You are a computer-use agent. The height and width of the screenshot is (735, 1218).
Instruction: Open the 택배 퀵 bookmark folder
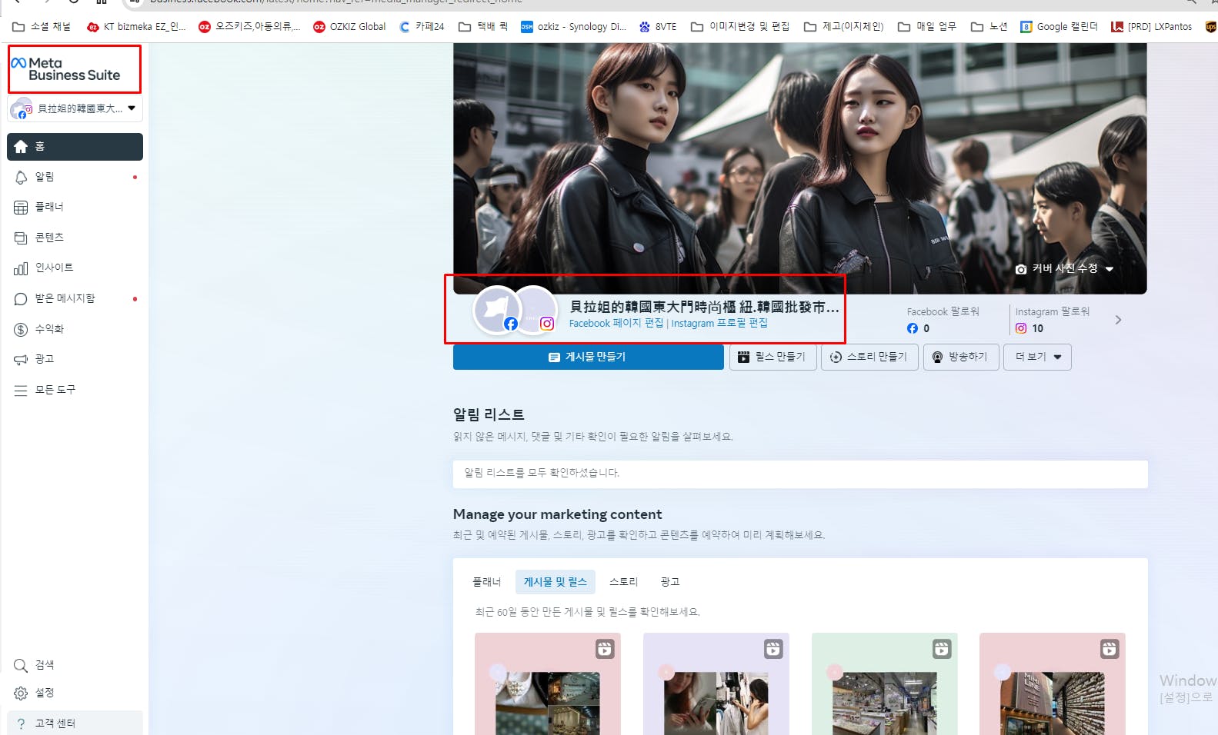[x=483, y=27]
